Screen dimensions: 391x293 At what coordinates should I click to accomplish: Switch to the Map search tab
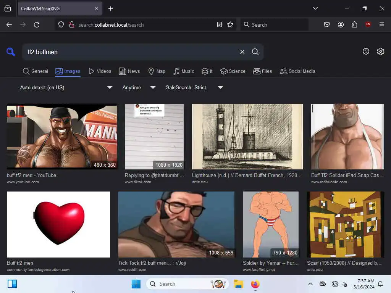click(x=157, y=71)
